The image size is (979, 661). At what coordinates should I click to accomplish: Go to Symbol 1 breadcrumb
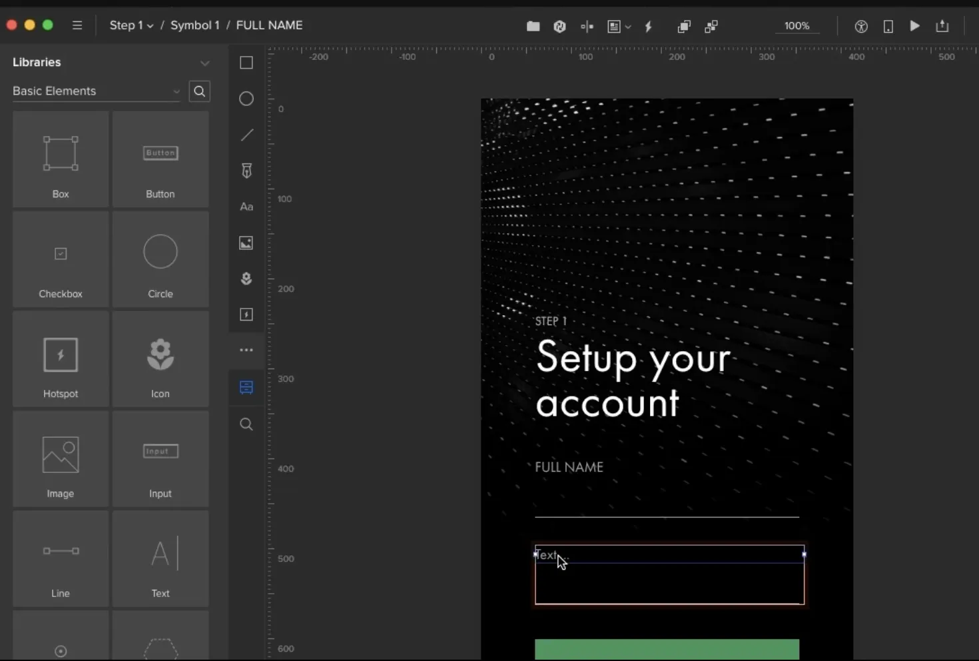(x=194, y=25)
